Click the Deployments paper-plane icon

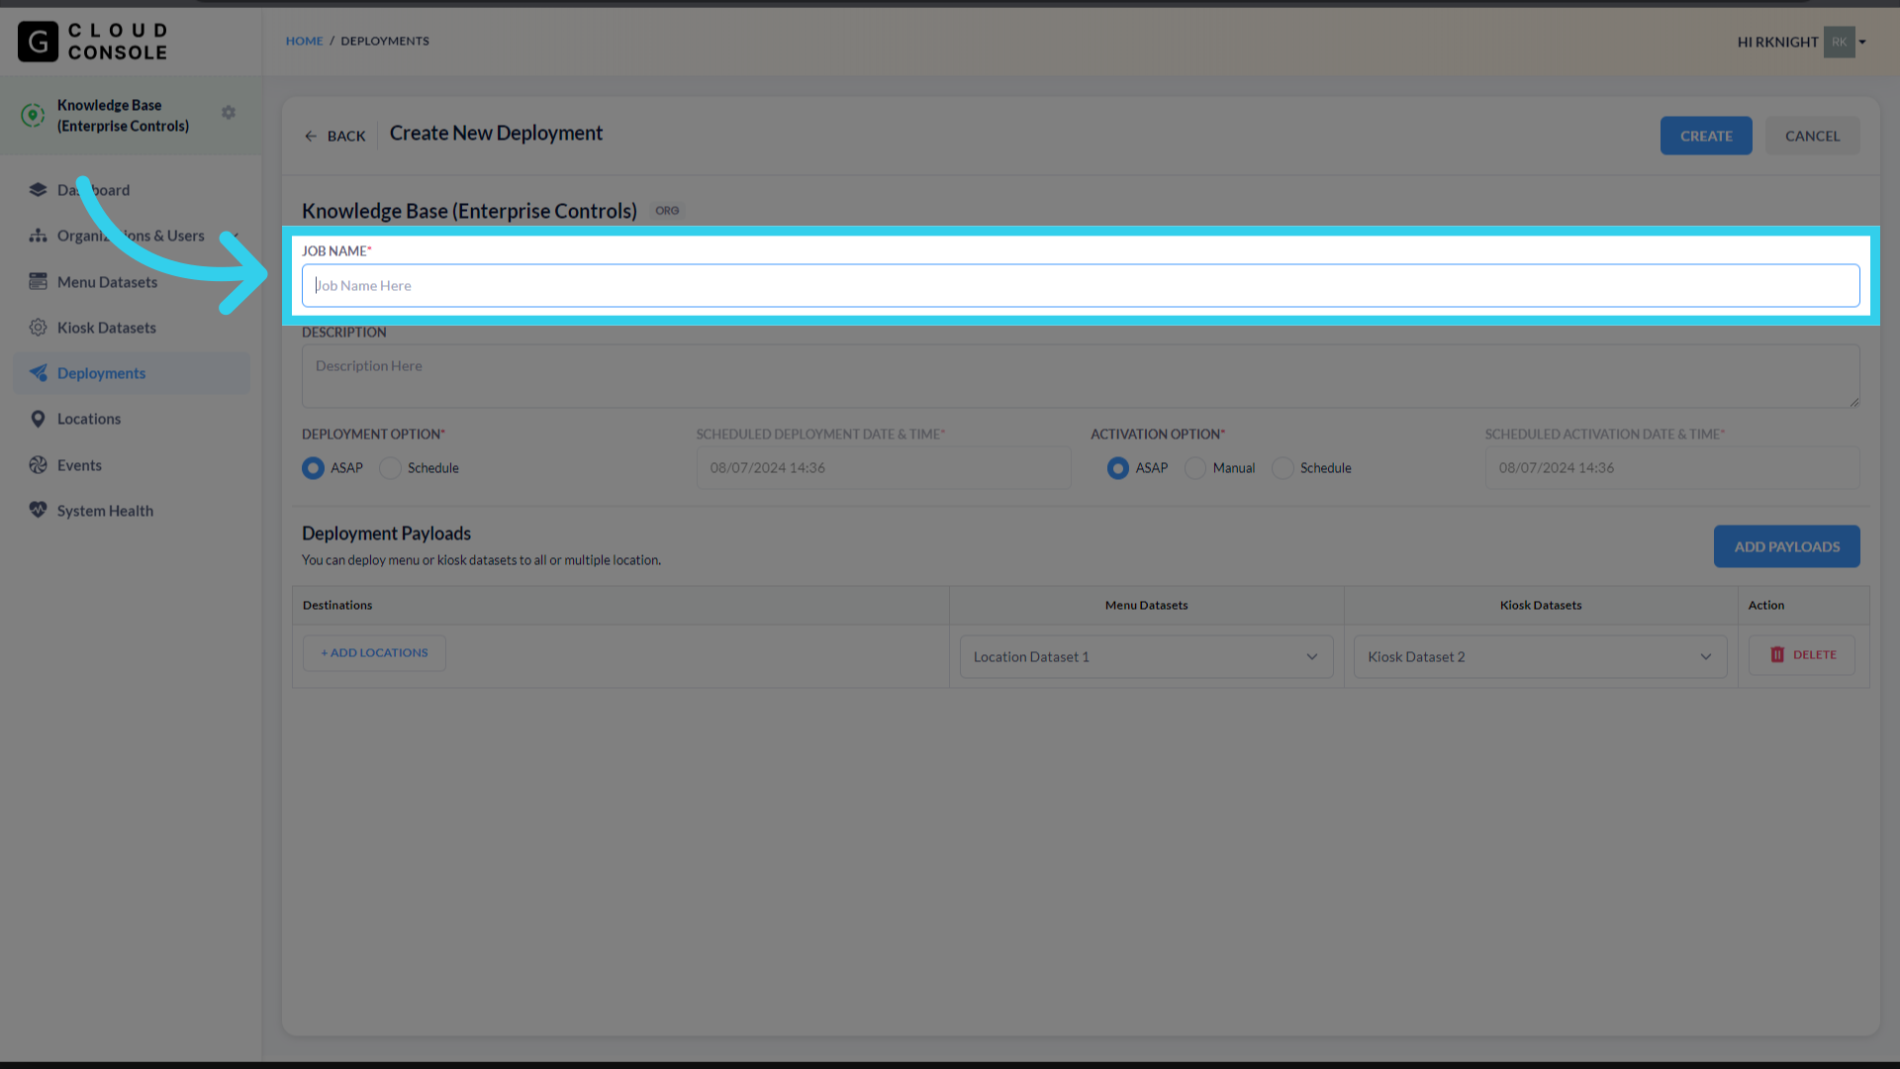click(x=38, y=373)
